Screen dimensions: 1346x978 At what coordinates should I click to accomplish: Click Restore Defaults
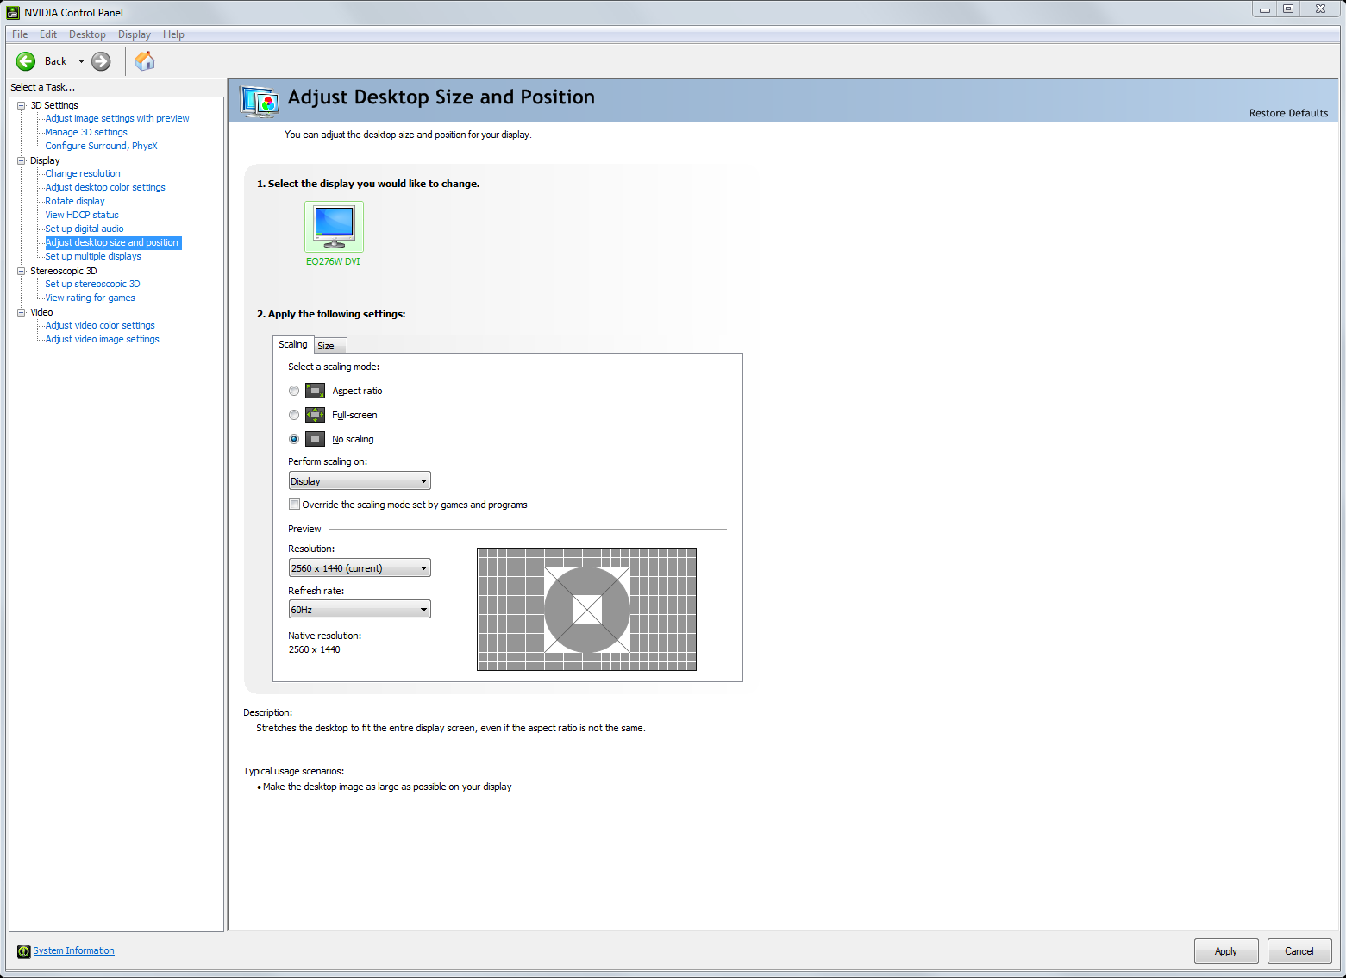[1288, 113]
